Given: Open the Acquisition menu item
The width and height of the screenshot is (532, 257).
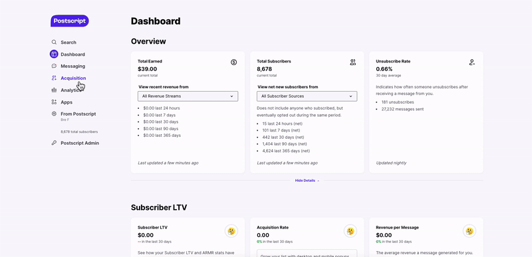Looking at the screenshot, I should 73,78.
